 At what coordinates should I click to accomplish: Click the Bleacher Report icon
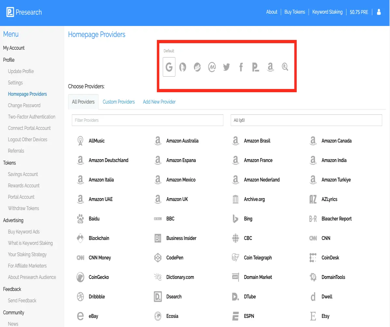pos(313,219)
